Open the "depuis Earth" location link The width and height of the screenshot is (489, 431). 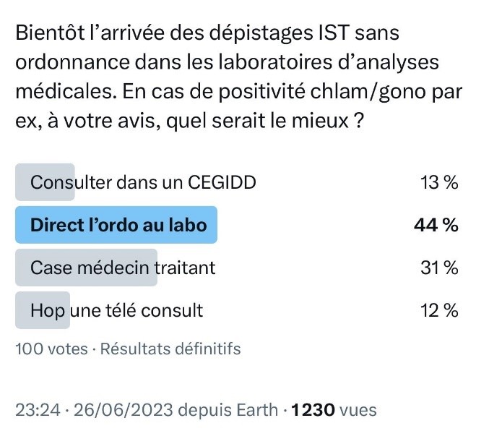[228, 410]
